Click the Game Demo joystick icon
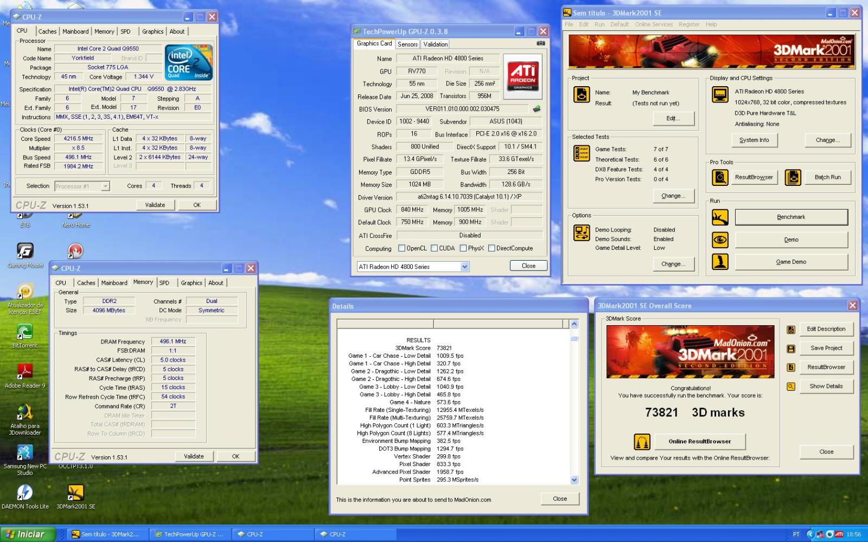 (x=720, y=262)
